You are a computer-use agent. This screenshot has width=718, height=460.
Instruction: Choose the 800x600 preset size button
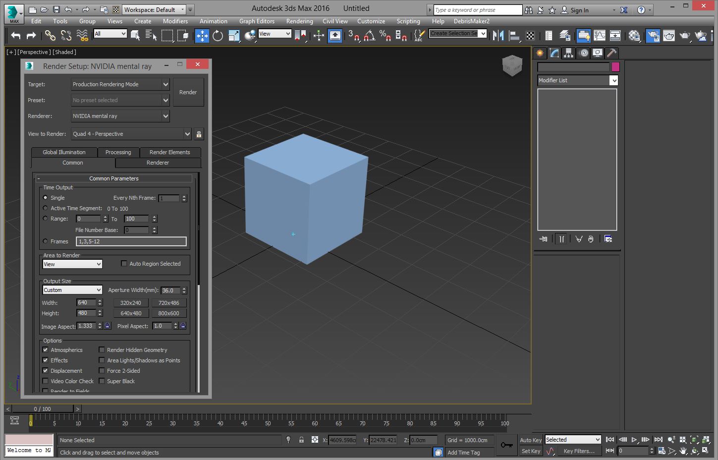pyautogui.click(x=168, y=313)
